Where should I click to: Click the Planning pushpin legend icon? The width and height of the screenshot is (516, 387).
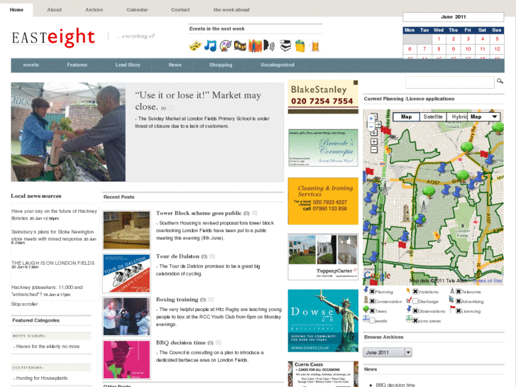pos(366,290)
